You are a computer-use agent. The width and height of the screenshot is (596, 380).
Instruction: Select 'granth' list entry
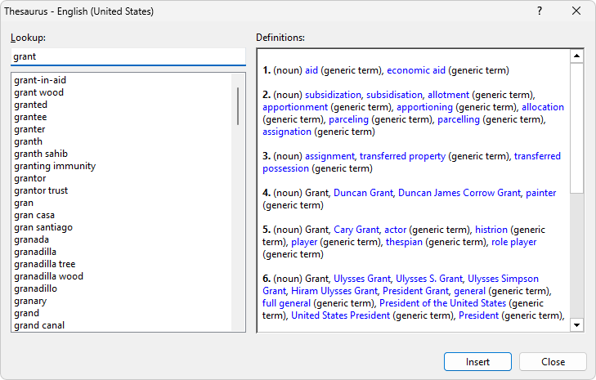(x=122, y=141)
